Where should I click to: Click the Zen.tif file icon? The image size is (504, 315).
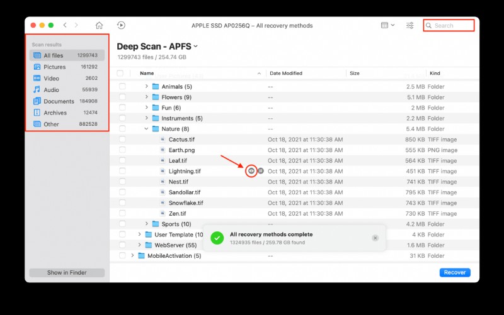[x=163, y=213]
